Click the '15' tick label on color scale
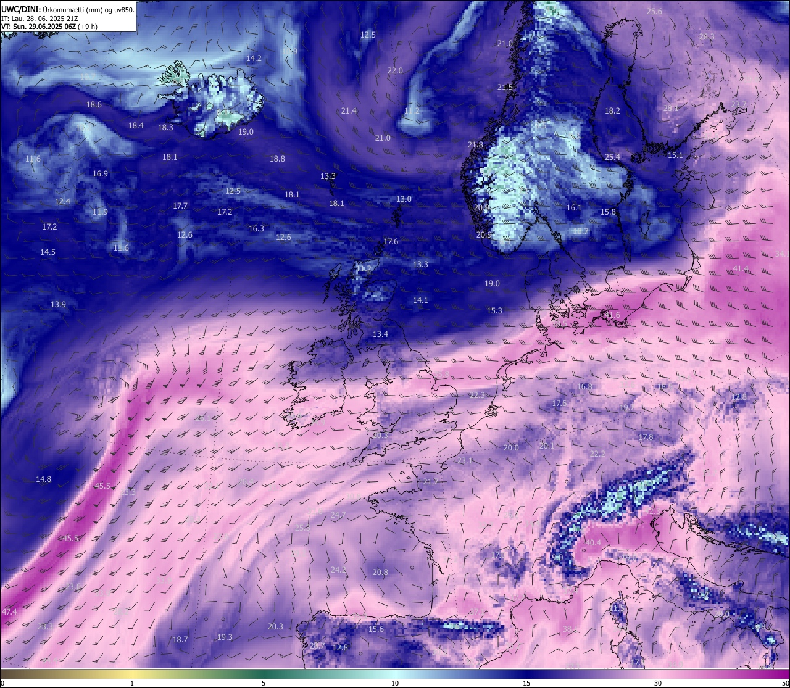Viewport: 790px width, 688px height. pos(526,683)
